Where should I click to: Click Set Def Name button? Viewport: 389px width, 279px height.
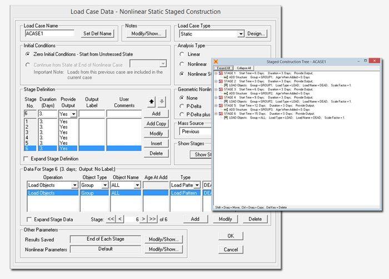tap(97, 34)
